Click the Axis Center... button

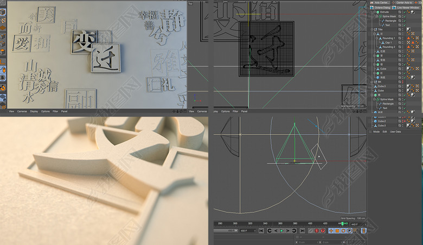[380, 3]
